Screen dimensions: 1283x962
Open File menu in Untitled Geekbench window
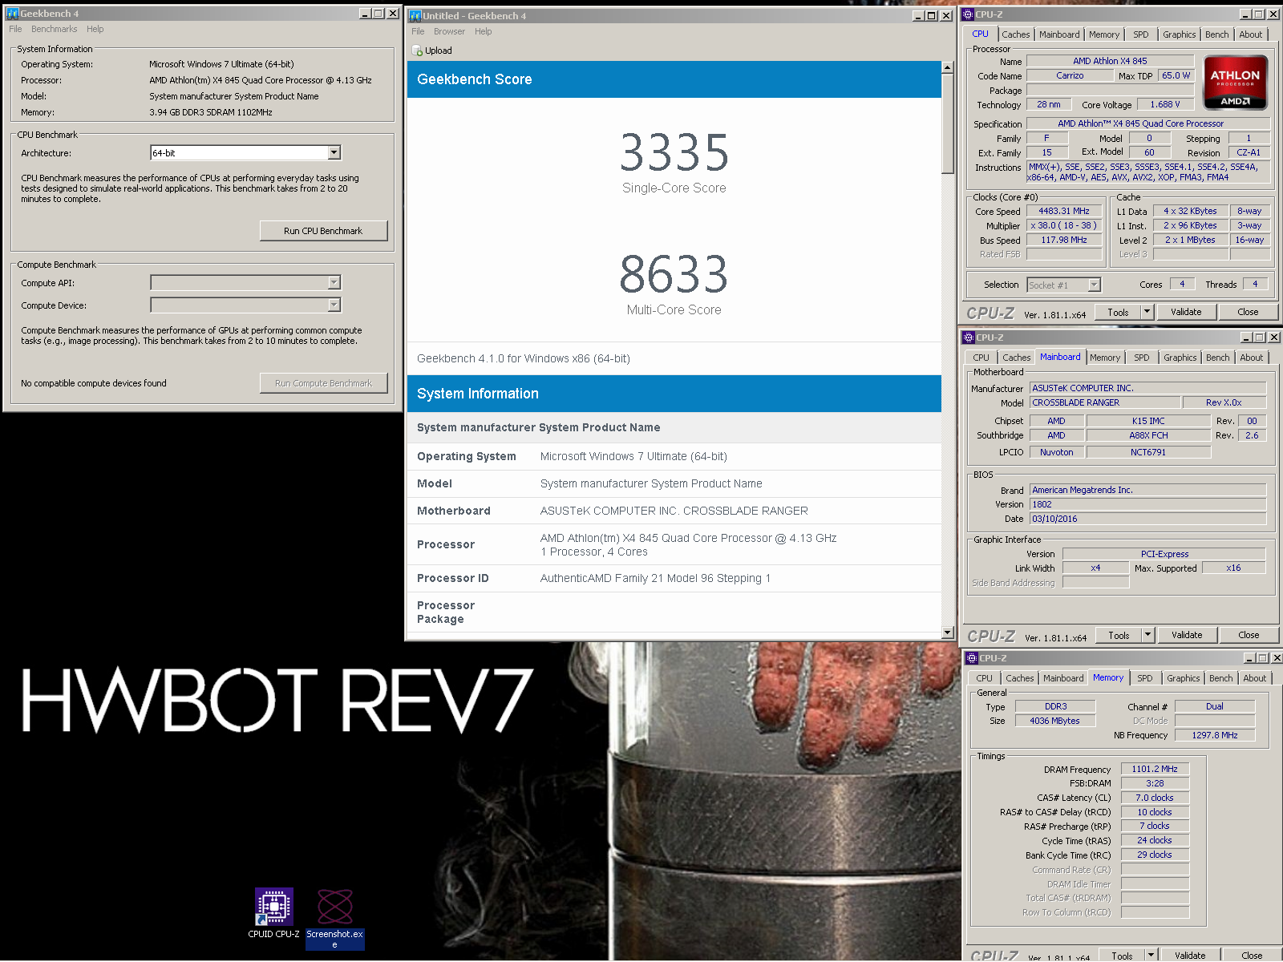click(x=418, y=31)
